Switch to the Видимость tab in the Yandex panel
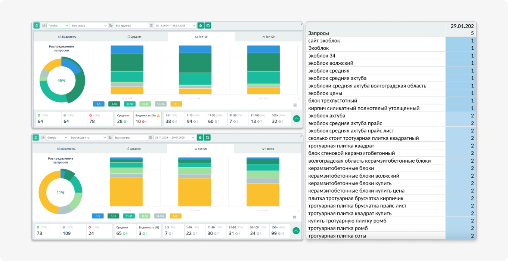The width and height of the screenshot is (508, 261). 67,37
